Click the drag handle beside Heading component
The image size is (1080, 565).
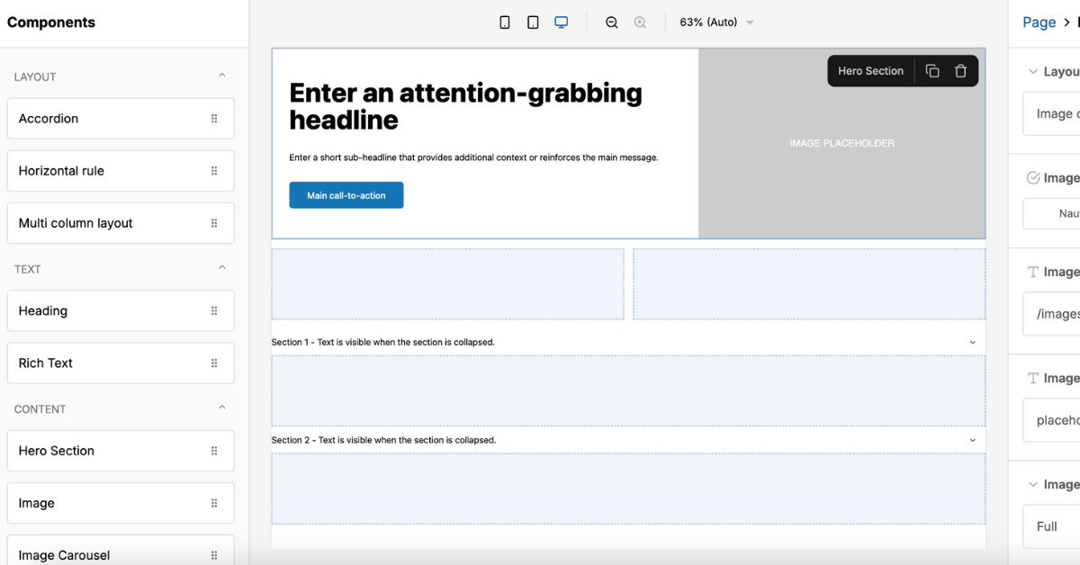[x=214, y=310]
